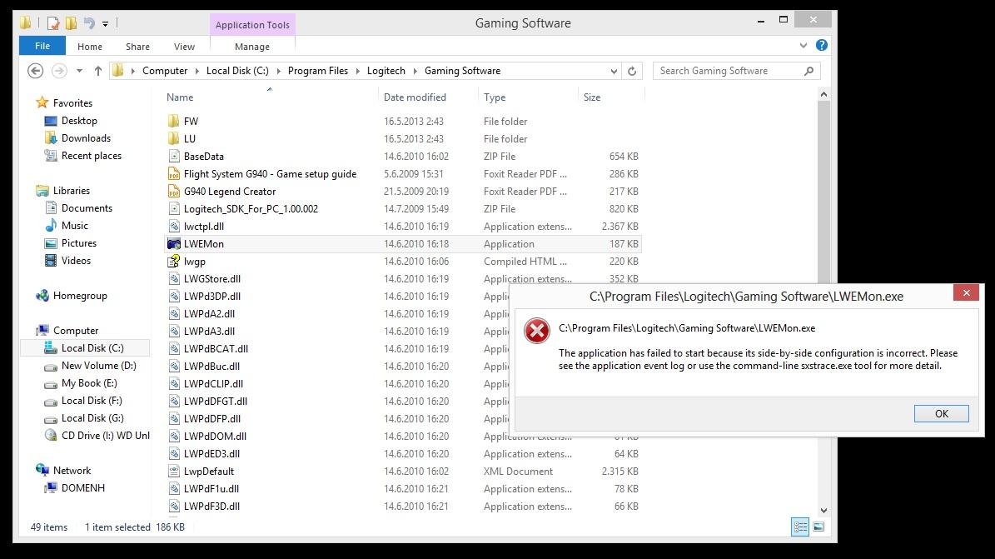Click the Application Tools contextual tab
Screen dimensions: 995x559
click(252, 25)
